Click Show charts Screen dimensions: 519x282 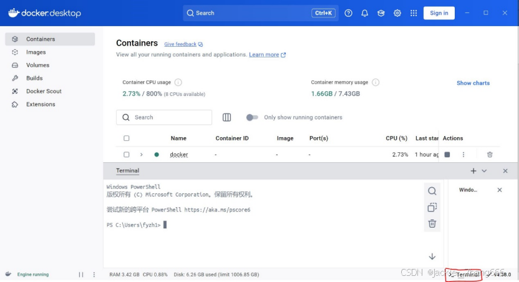pos(473,83)
